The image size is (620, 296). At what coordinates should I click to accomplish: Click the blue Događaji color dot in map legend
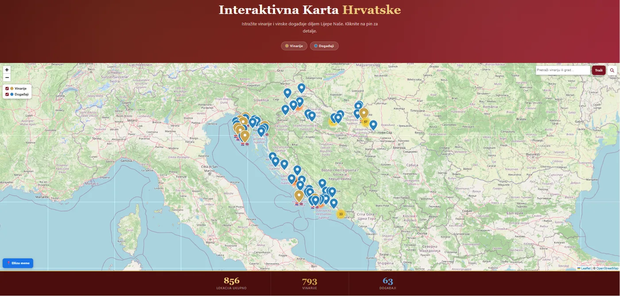pyautogui.click(x=12, y=94)
